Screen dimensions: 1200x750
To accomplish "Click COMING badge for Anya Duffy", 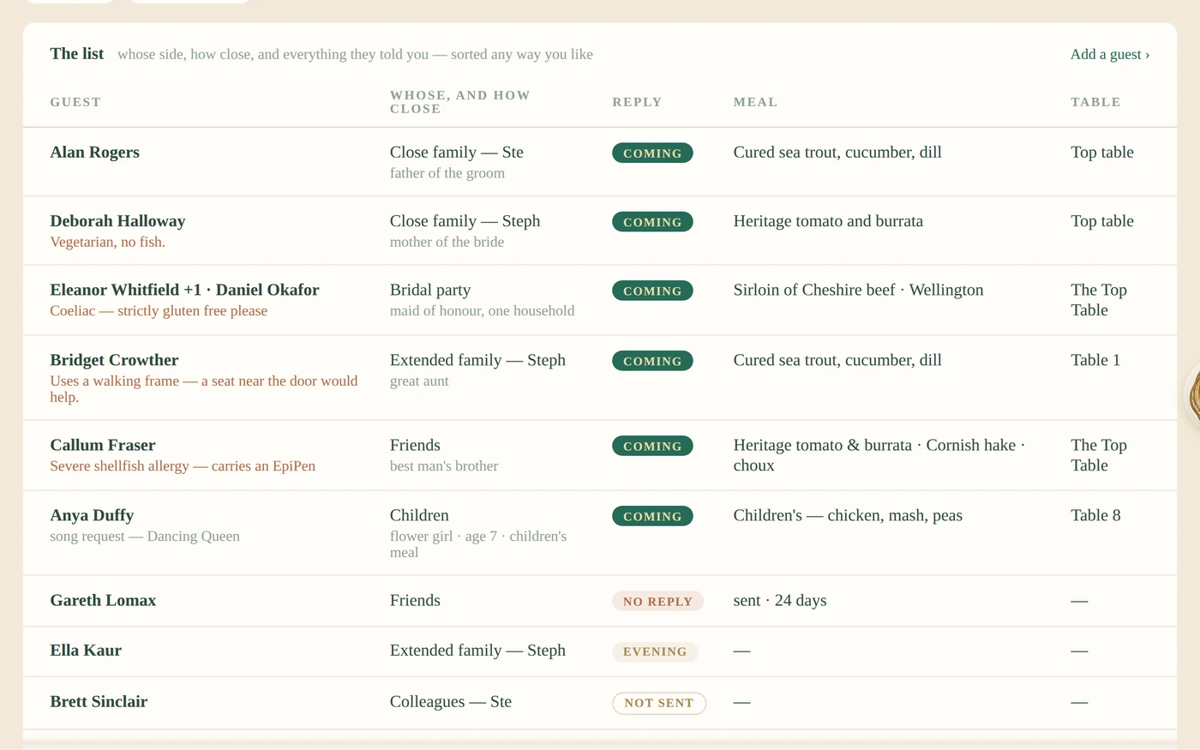I will click(652, 516).
